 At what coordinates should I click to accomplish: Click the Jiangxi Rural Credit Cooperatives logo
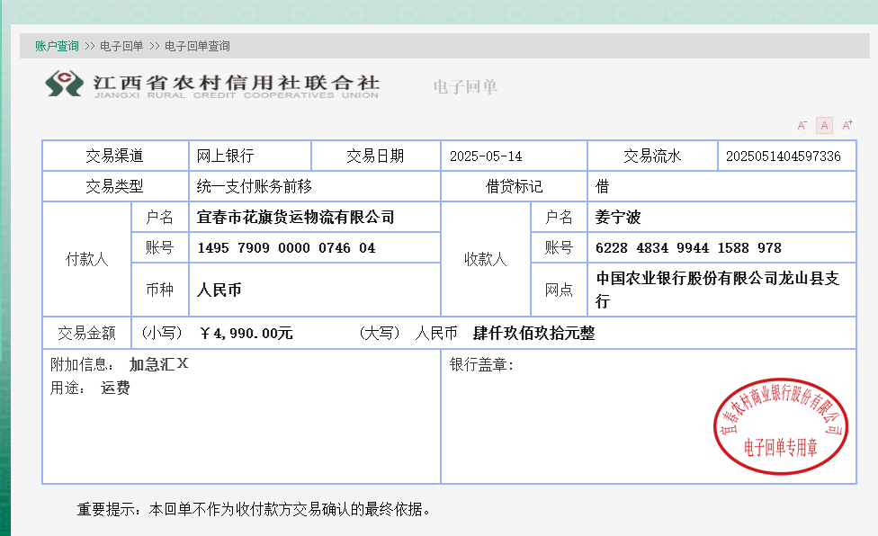tap(212, 85)
